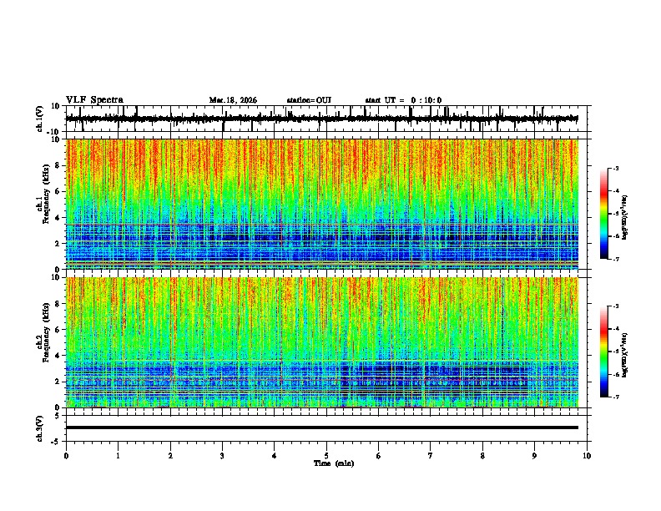Click the flat ch.3 voltage trace line
The height and width of the screenshot is (511, 661).
(322, 428)
